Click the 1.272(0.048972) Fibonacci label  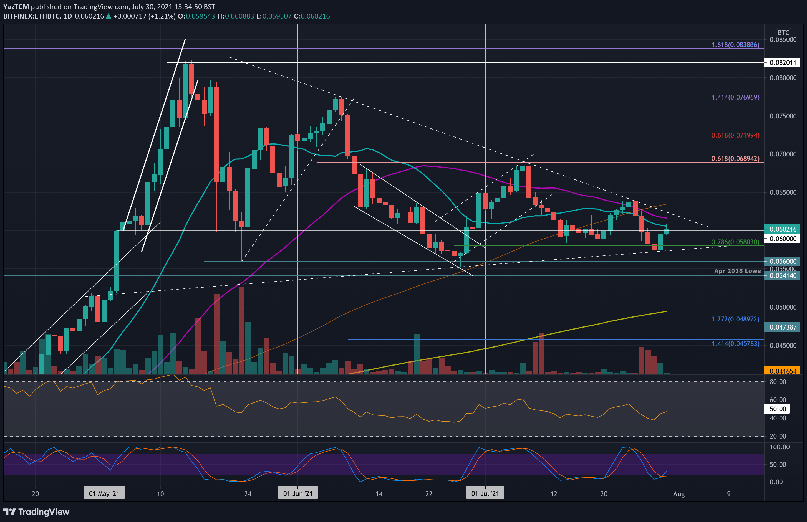[735, 319]
